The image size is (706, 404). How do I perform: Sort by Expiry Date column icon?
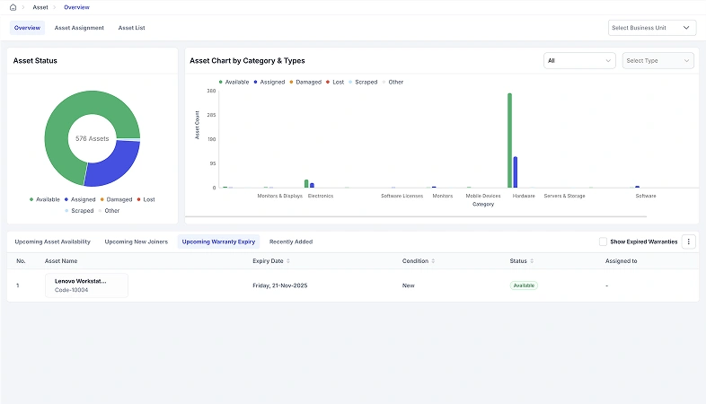tap(288, 261)
